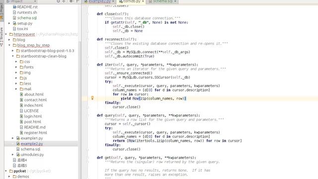Click the blog folder icon
The image size is (318, 179).
coord(14,40)
